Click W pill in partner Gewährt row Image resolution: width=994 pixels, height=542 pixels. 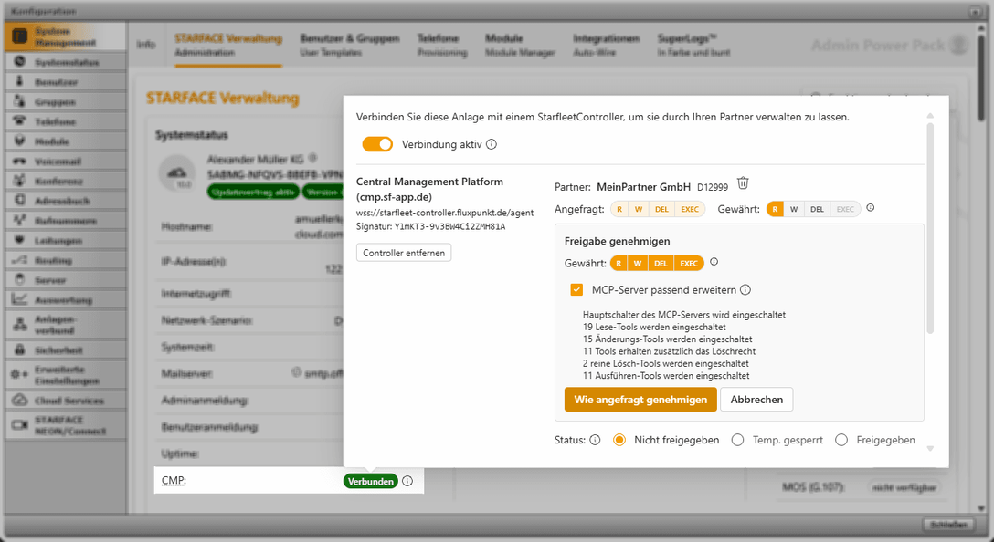pos(794,209)
